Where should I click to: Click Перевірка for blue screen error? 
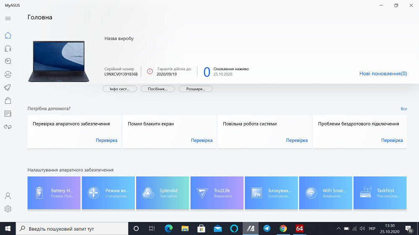[202, 140]
